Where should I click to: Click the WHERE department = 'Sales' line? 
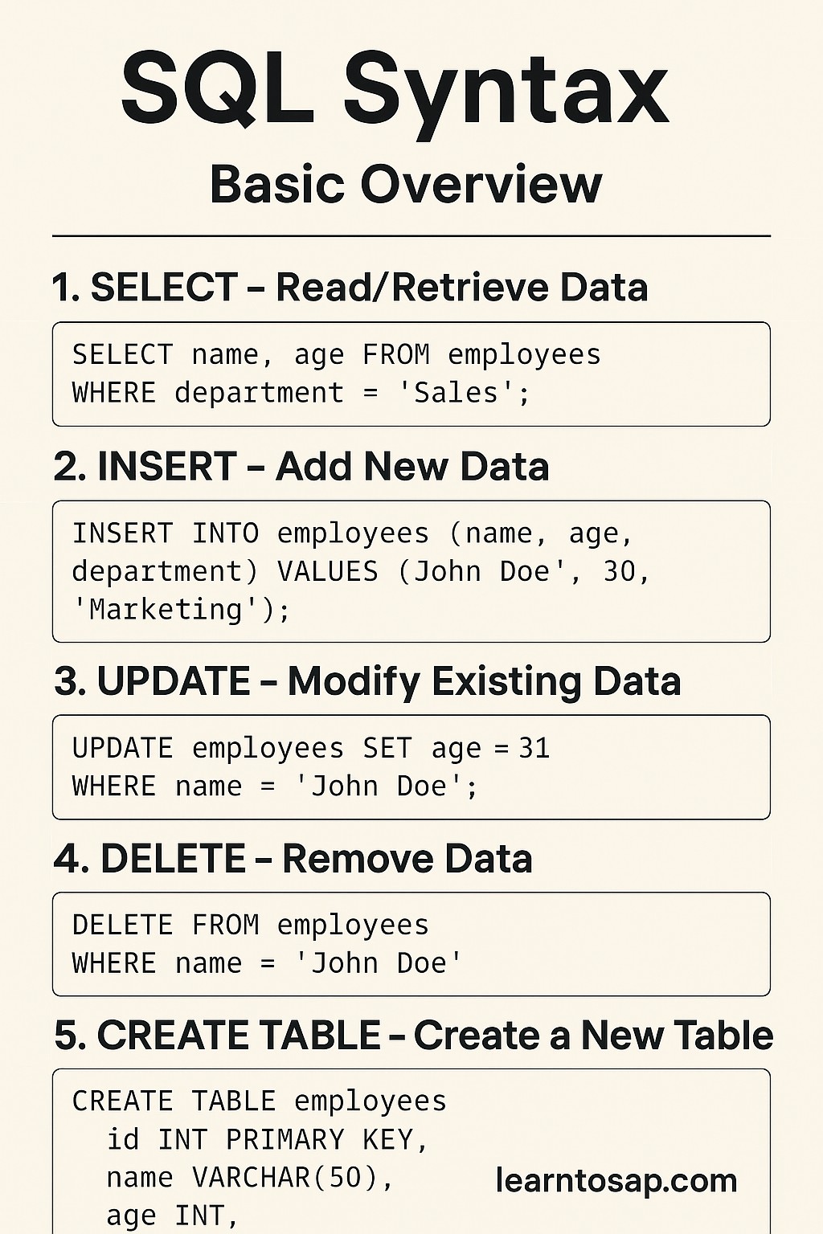[x=301, y=393]
